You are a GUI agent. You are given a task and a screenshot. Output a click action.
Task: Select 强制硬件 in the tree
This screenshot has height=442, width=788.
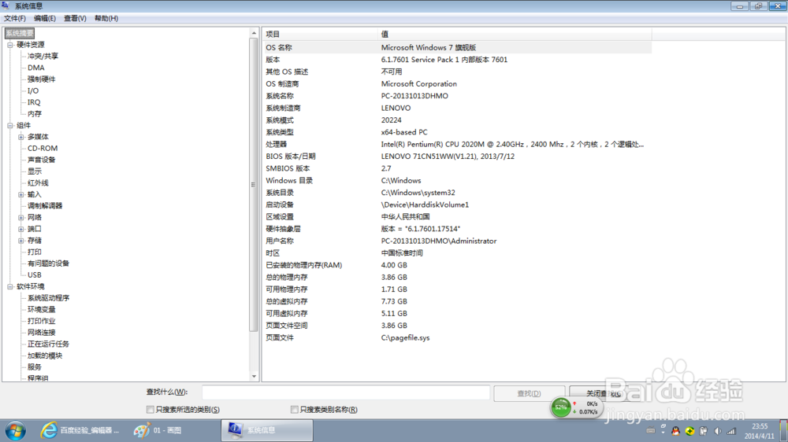(x=41, y=79)
